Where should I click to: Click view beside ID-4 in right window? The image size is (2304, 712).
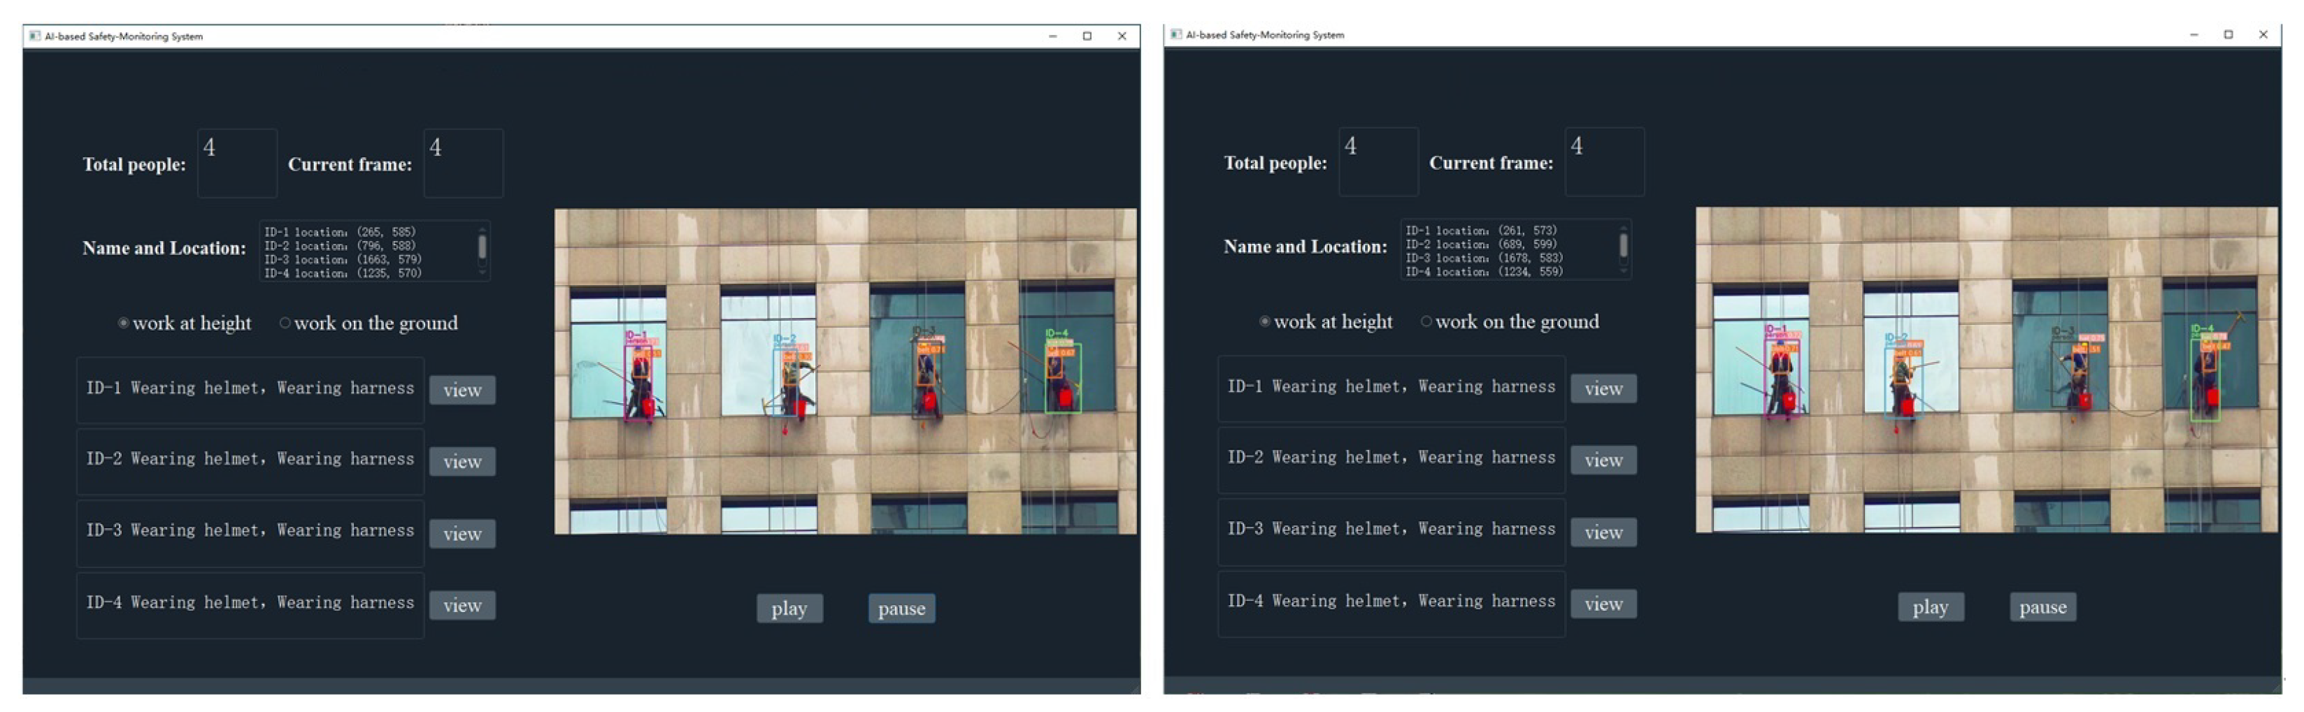point(1603,603)
